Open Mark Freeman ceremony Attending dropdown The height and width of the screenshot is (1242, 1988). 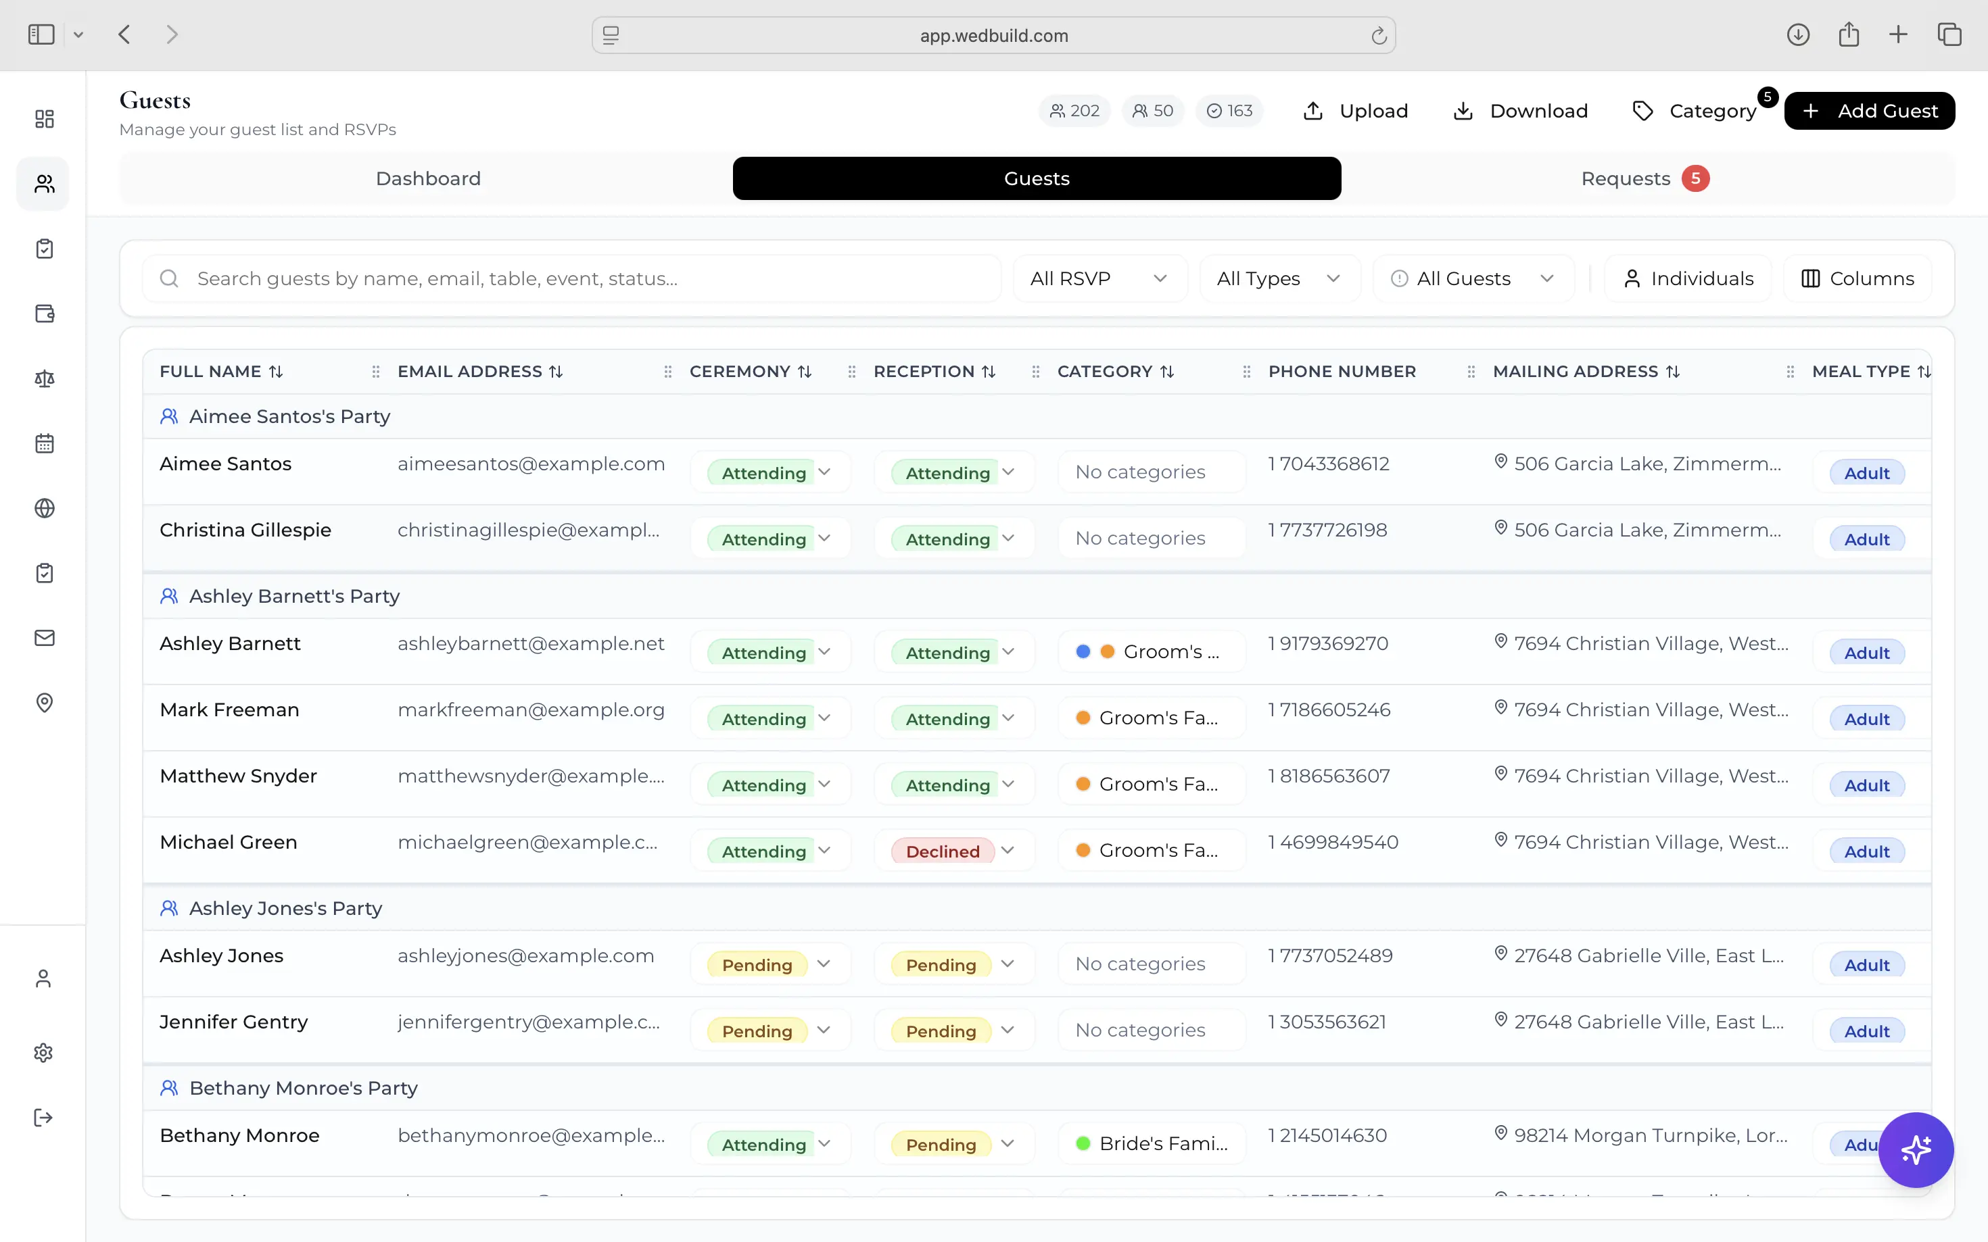point(771,719)
